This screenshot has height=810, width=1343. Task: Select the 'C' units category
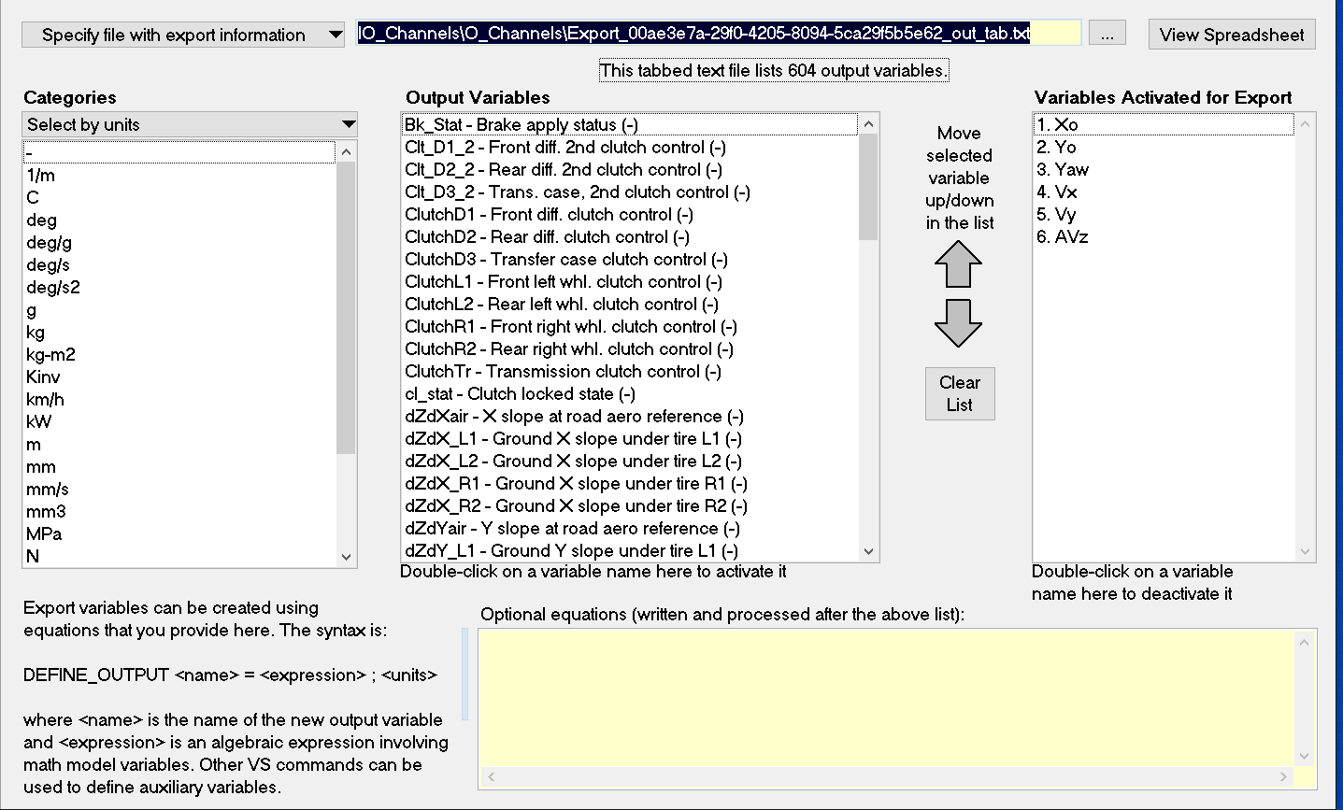pyautogui.click(x=179, y=197)
